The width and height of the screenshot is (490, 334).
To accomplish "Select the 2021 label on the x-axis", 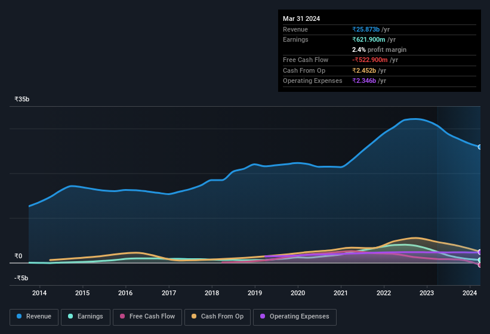I will 341,293.
